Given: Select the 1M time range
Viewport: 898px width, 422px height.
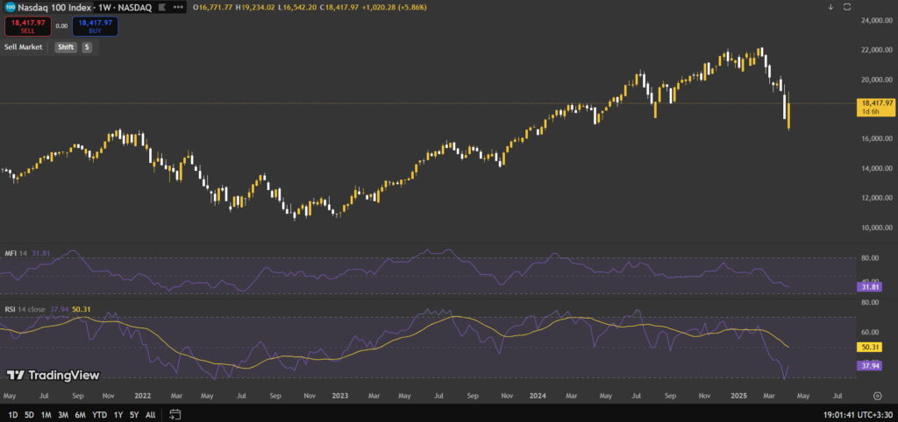Looking at the screenshot, I should [46, 415].
